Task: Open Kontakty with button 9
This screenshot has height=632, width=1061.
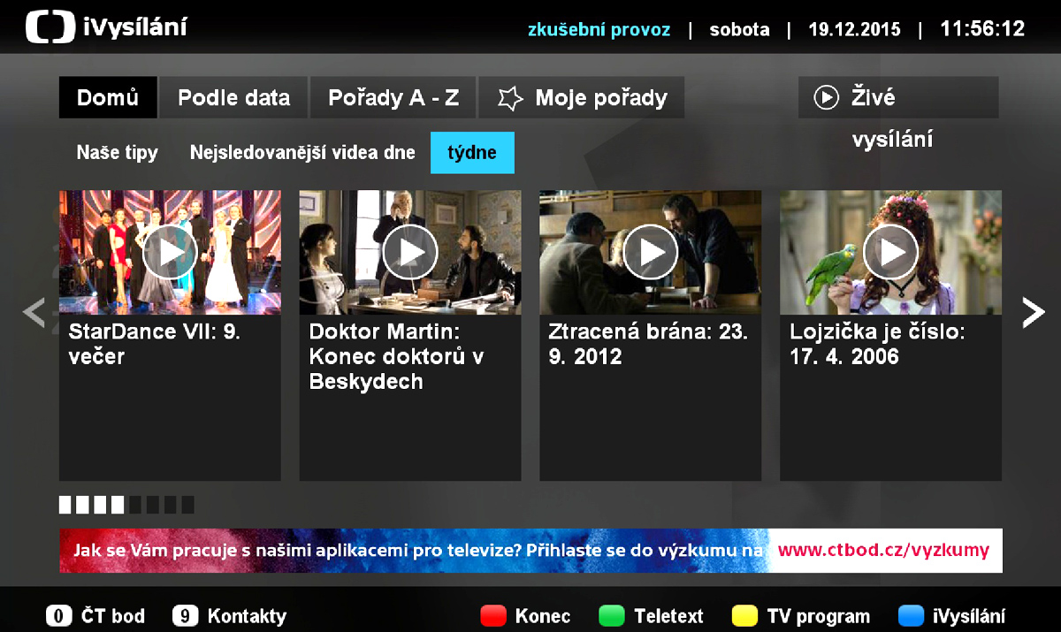Action: point(229,615)
